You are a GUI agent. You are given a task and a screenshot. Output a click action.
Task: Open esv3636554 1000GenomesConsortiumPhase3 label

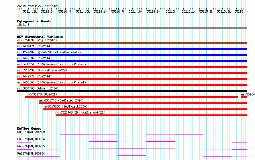[52, 64]
